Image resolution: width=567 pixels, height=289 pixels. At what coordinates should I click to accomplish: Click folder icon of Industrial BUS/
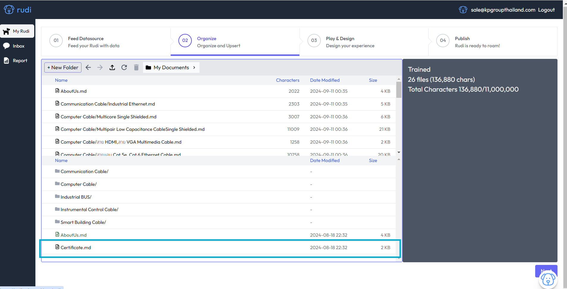click(x=57, y=197)
